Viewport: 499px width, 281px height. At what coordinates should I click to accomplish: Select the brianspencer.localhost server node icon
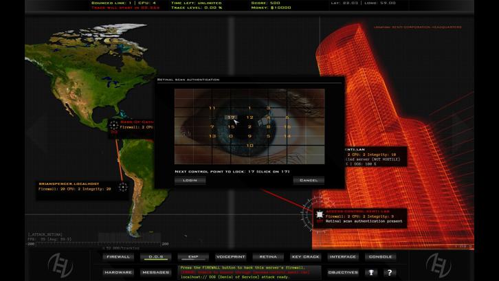click(123, 187)
